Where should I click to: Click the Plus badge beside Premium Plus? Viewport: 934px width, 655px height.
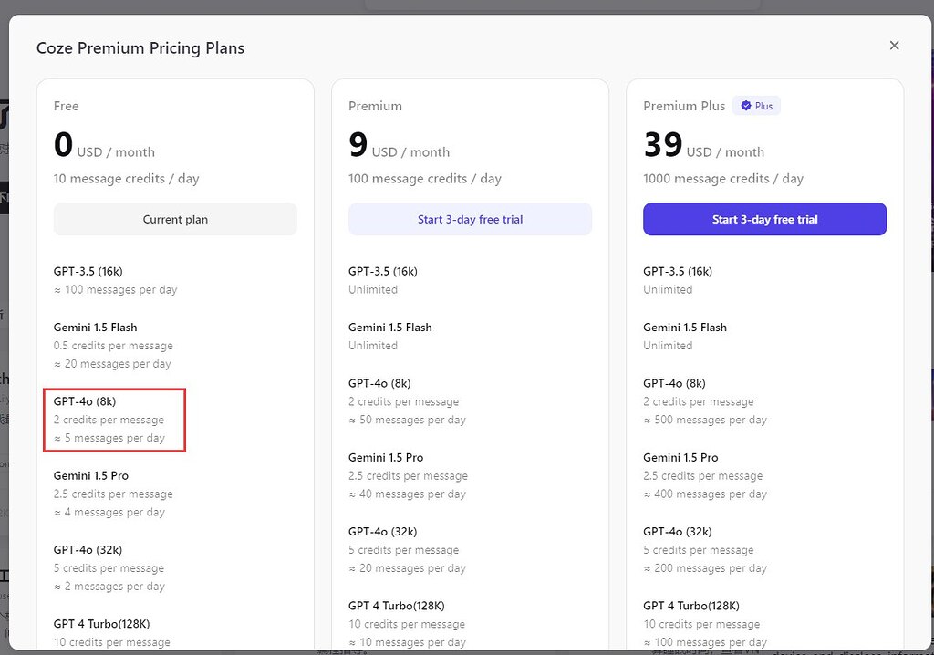point(756,106)
